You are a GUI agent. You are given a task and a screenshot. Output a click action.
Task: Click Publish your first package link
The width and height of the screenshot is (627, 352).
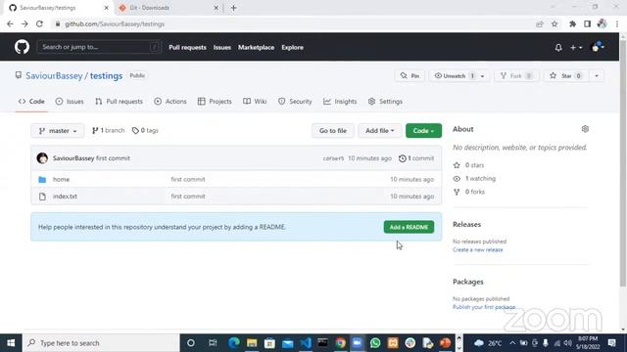(x=484, y=307)
